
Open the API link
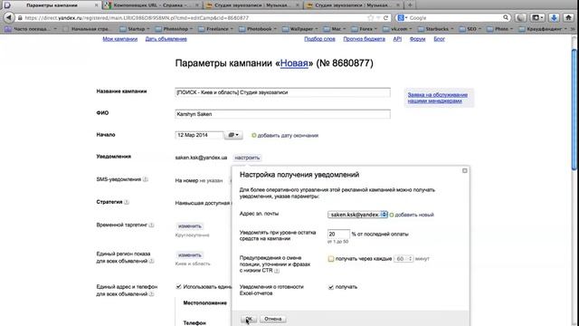pos(397,39)
